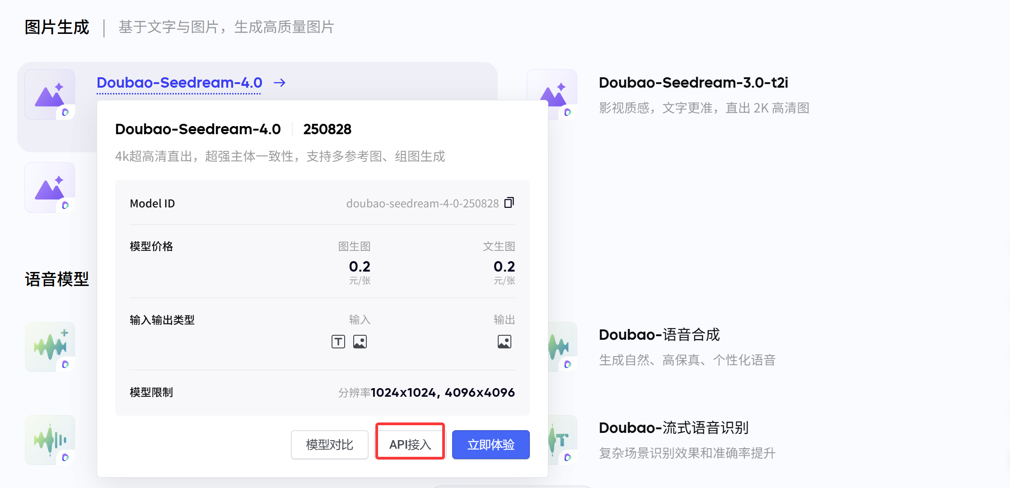The height and width of the screenshot is (488, 1010).
Task: Click description 复杂场景识别效果和准确率提升
Action: click(x=687, y=453)
